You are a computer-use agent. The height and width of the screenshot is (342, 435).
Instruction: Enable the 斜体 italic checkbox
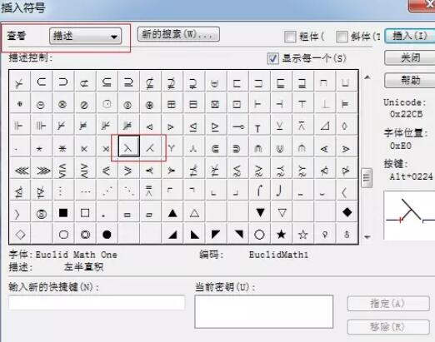click(342, 37)
